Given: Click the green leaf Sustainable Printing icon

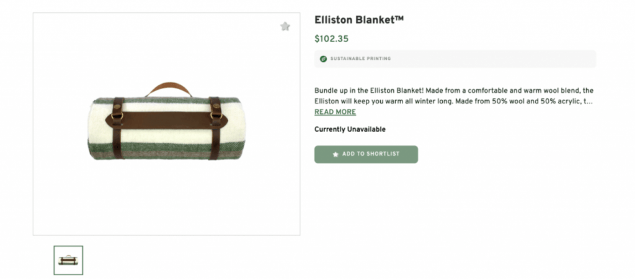Looking at the screenshot, I should (x=323, y=59).
